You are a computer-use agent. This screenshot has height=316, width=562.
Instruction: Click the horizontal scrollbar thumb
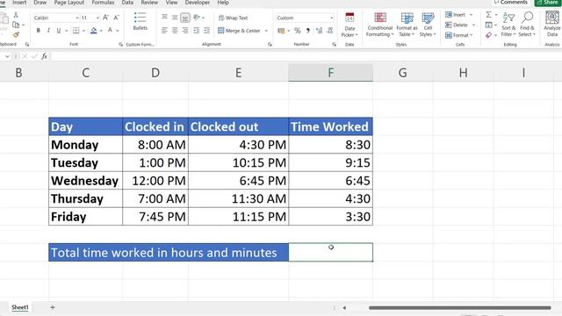pyautogui.click(x=459, y=308)
